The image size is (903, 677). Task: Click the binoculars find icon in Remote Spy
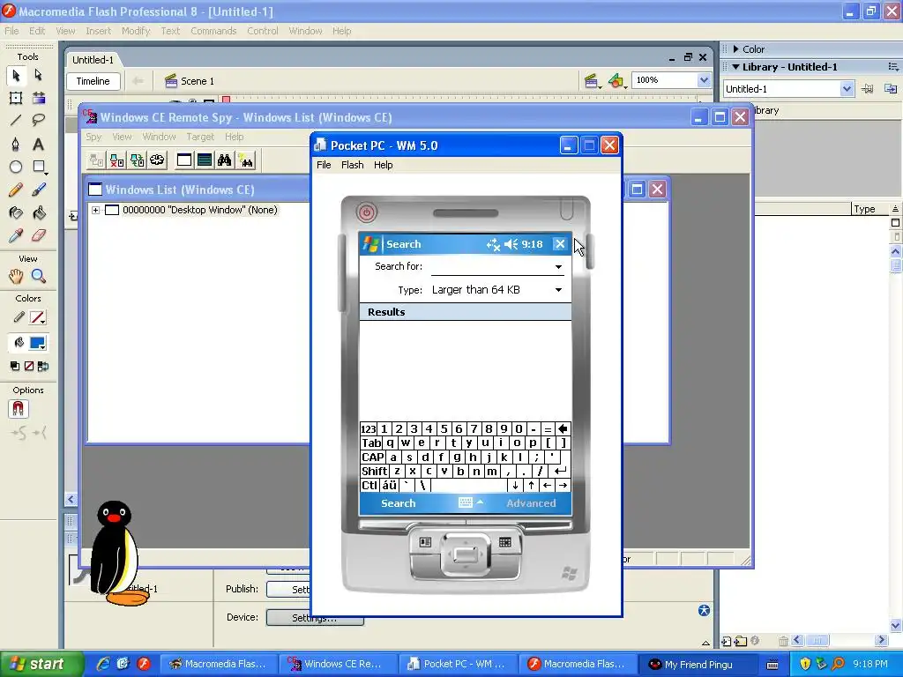(x=225, y=160)
